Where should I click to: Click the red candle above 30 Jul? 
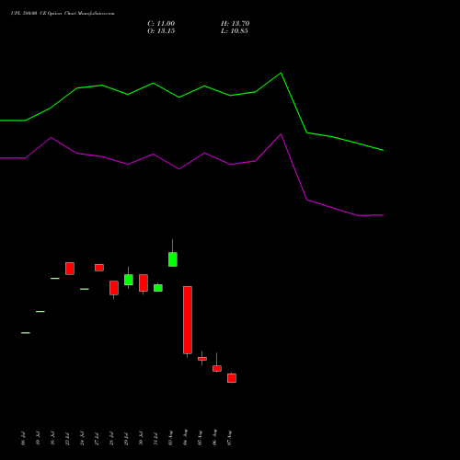click(144, 282)
